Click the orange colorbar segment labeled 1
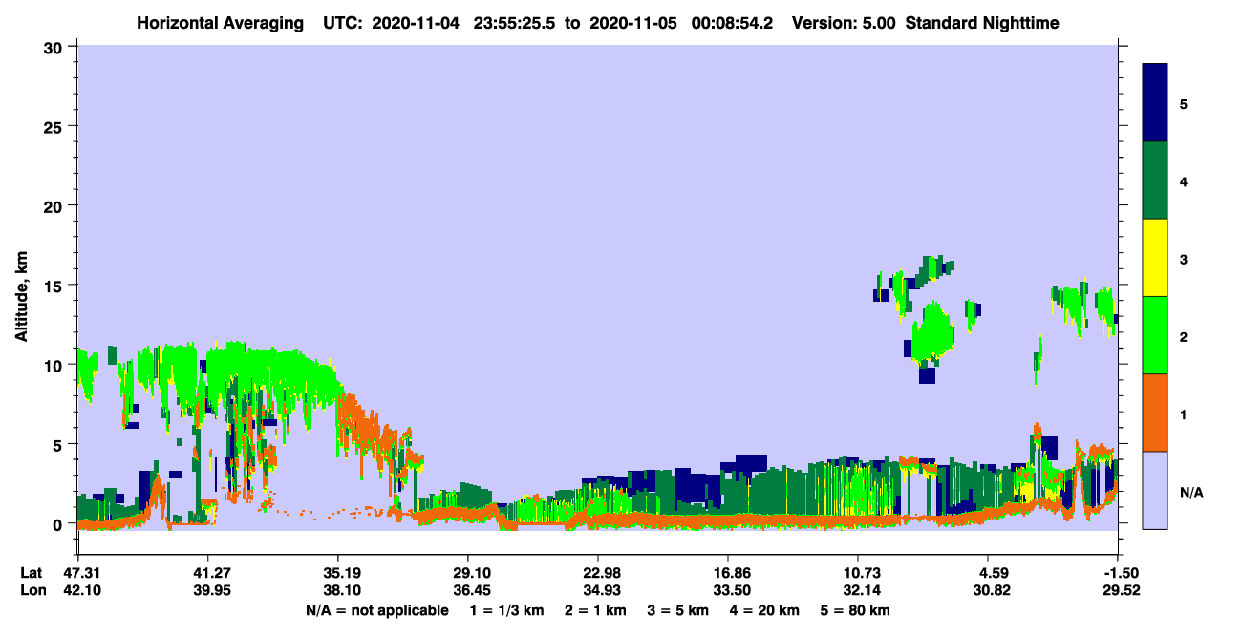Image resolution: width=1242 pixels, height=637 pixels. (x=1155, y=413)
